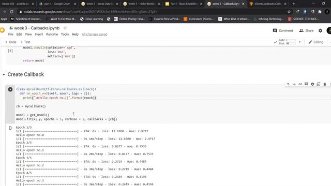Screen dimensions: 331x186
Task: Go forward in the browser
Action: pyautogui.click(x=4, y=12)
